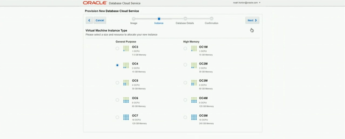Click the Oracle logo
Screen dimensions: 345x139
point(95,3)
